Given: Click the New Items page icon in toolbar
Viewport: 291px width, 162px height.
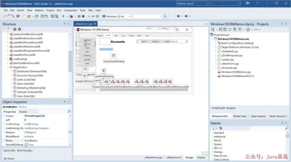Looking at the screenshot, I should 25,16.
